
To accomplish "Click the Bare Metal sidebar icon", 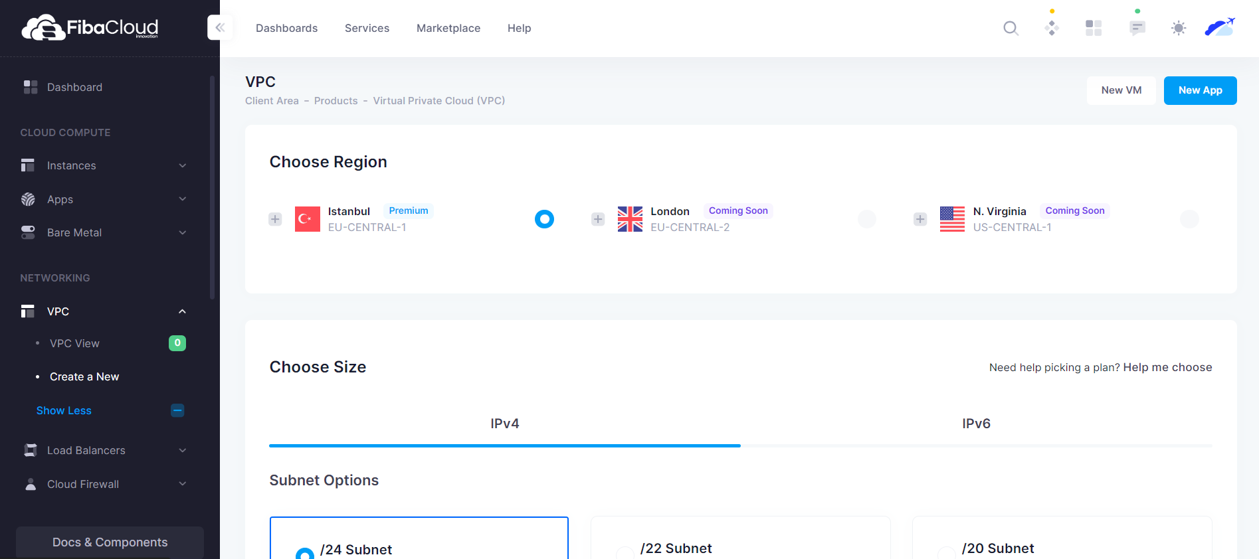I will (28, 232).
